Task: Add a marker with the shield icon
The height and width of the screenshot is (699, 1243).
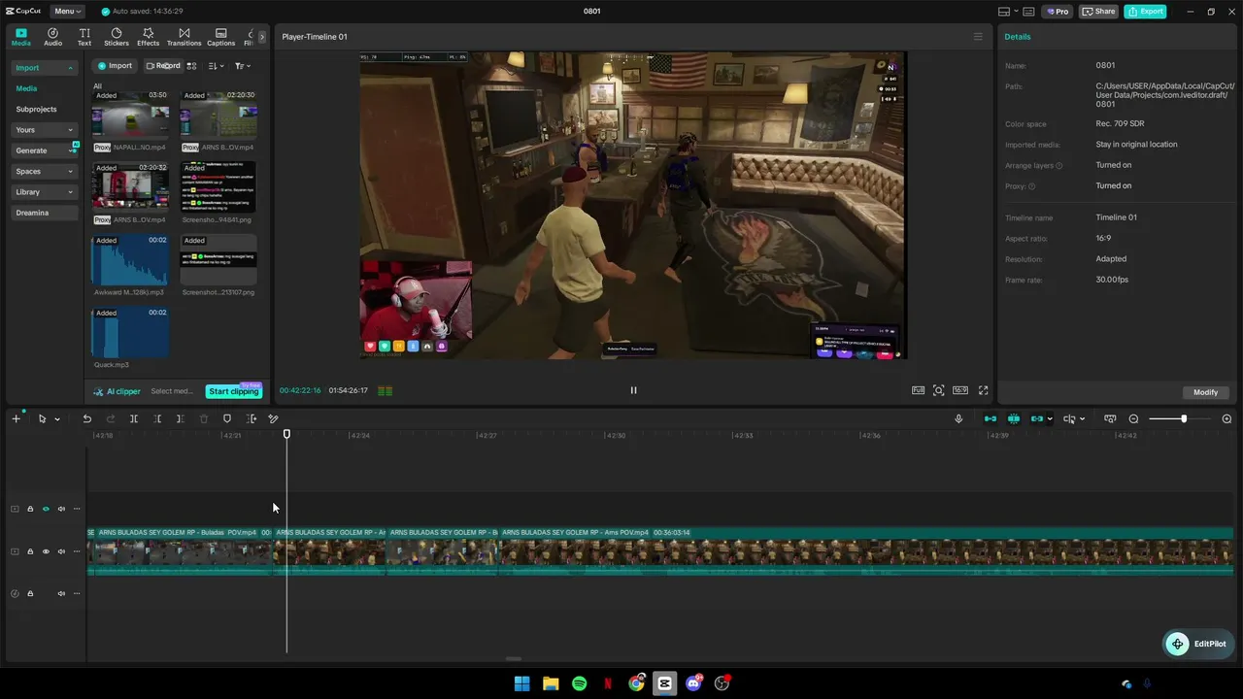Action: (x=227, y=418)
